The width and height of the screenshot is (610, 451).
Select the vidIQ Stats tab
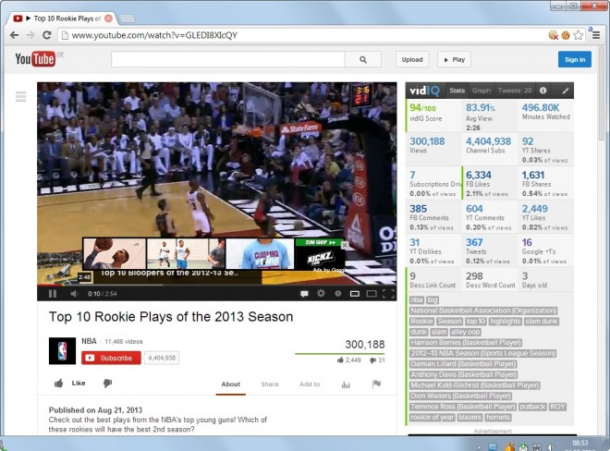tap(457, 91)
